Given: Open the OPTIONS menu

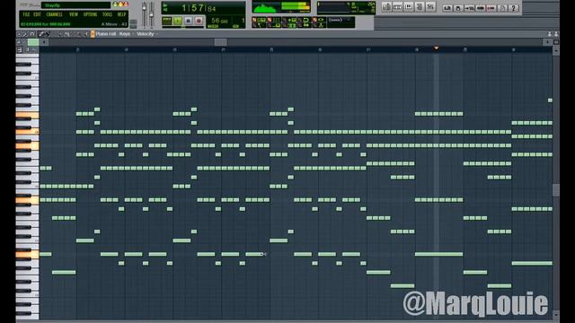Looking at the screenshot, I should pyautogui.click(x=90, y=14).
